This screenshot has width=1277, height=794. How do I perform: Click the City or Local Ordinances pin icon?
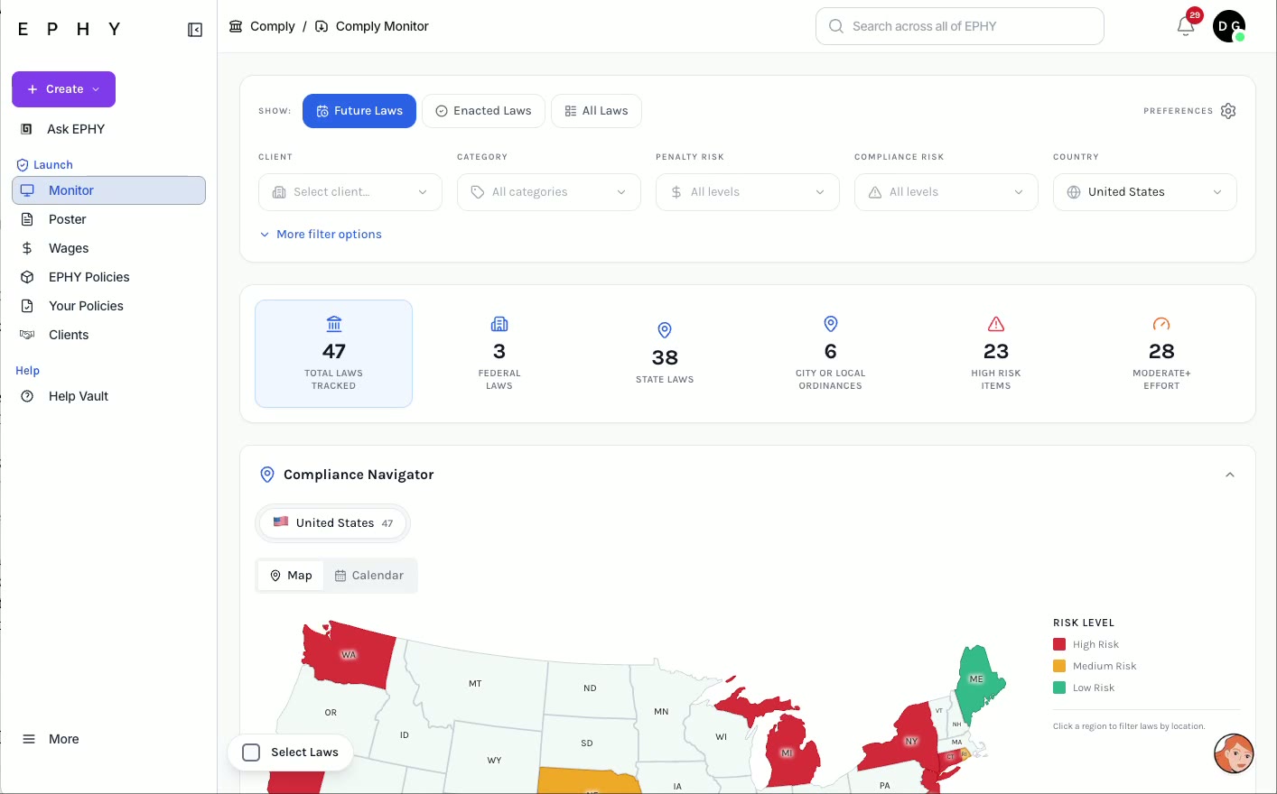click(x=831, y=324)
